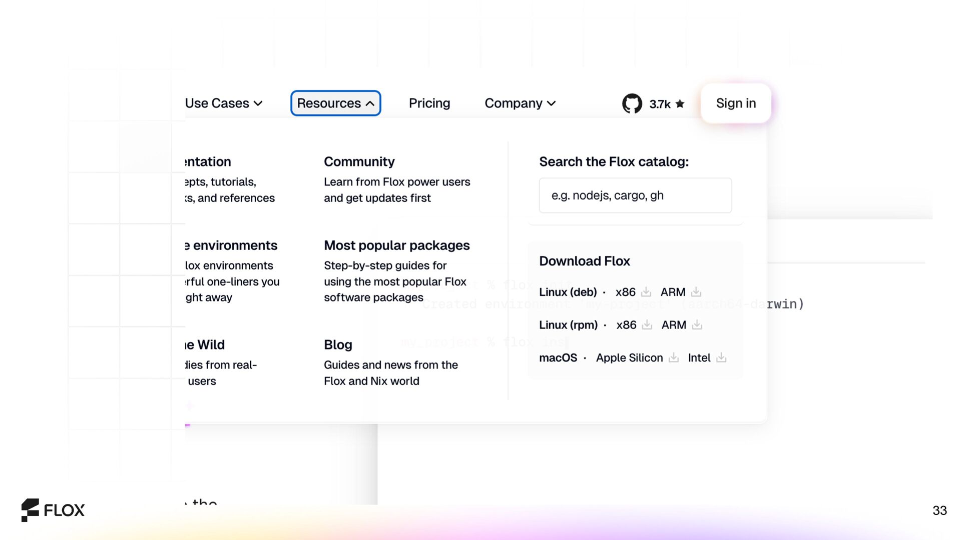961x540 pixels.
Task: Click the Flox catalog search field
Action: pos(635,195)
